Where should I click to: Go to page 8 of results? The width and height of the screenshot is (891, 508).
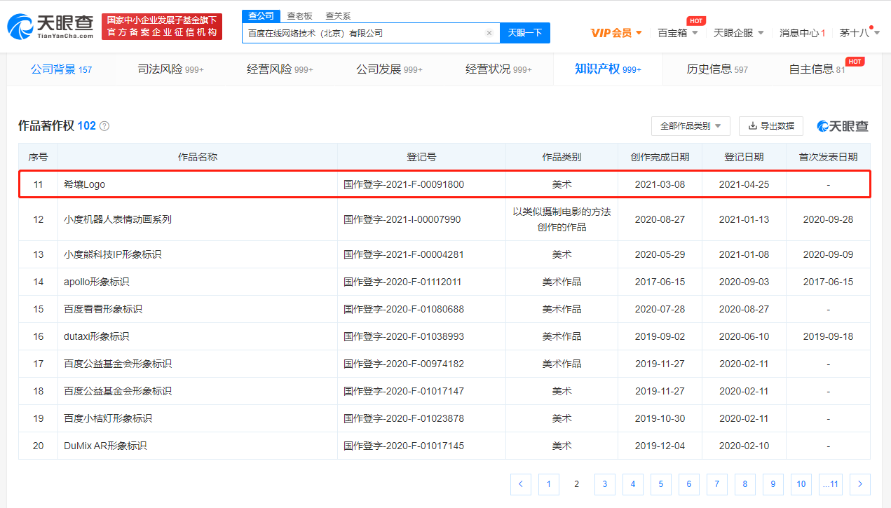coord(745,484)
